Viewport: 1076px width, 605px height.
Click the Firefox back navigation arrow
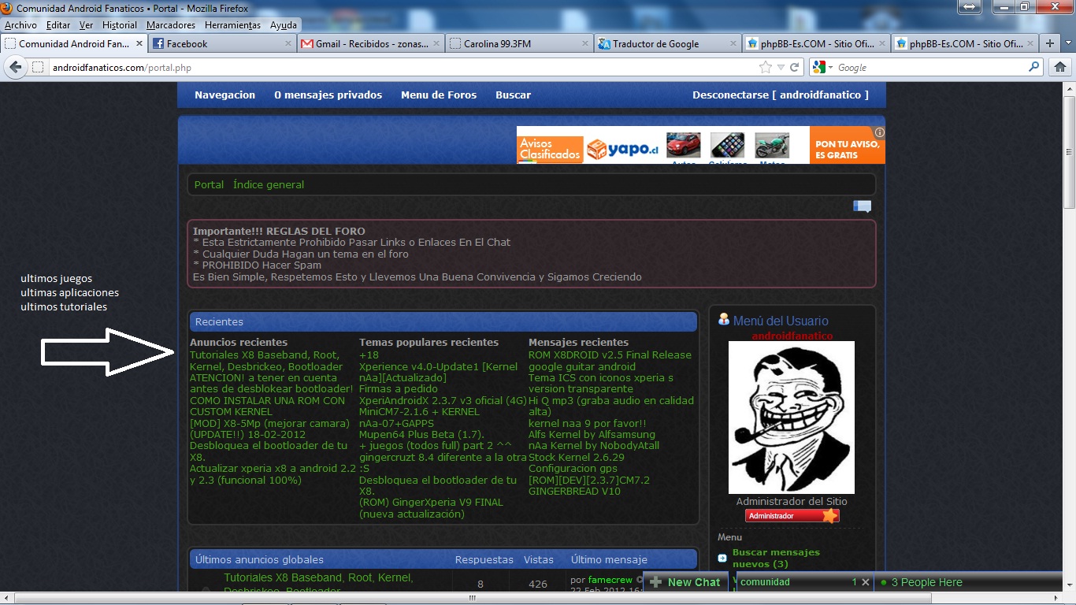[16, 68]
